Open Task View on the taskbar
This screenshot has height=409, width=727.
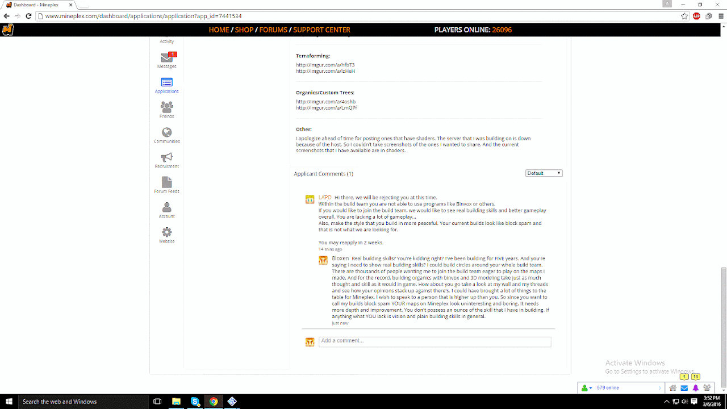(x=158, y=402)
